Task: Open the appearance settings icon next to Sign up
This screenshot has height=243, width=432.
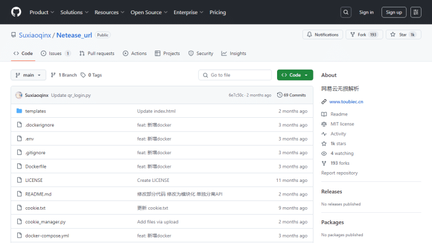Action: pos(416,12)
